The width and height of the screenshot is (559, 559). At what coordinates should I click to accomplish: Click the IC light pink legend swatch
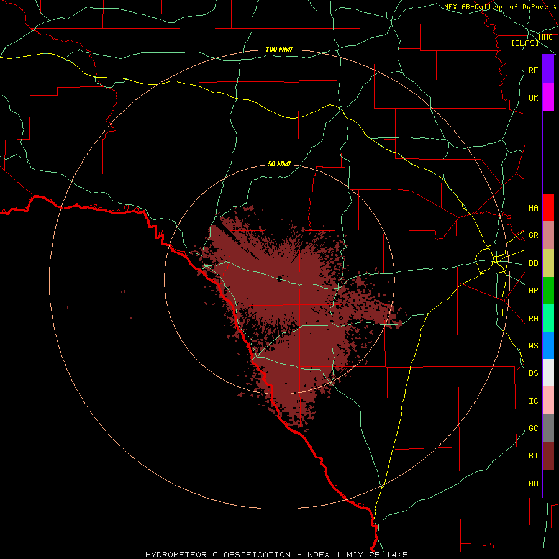coord(548,401)
